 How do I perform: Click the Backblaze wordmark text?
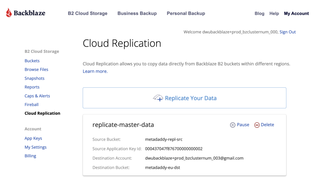tap(29, 13)
